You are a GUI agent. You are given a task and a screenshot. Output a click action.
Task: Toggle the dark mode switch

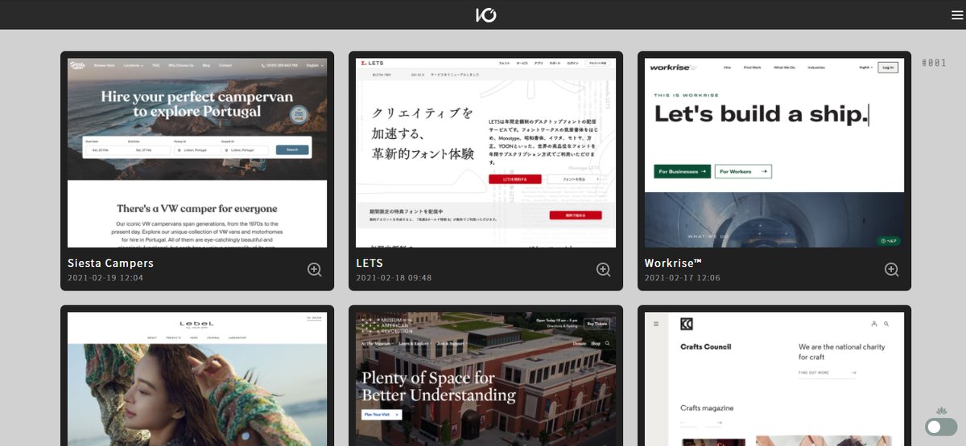point(941,427)
